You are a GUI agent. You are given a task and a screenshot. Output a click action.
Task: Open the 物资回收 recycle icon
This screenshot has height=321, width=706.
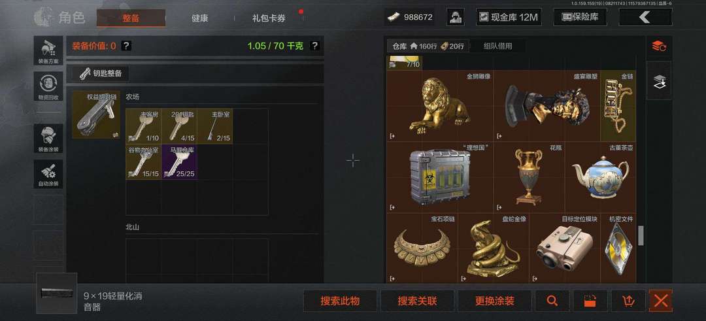(x=48, y=86)
